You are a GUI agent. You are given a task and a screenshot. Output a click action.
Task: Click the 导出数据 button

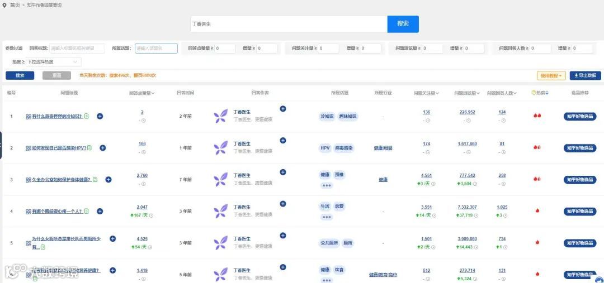point(586,76)
